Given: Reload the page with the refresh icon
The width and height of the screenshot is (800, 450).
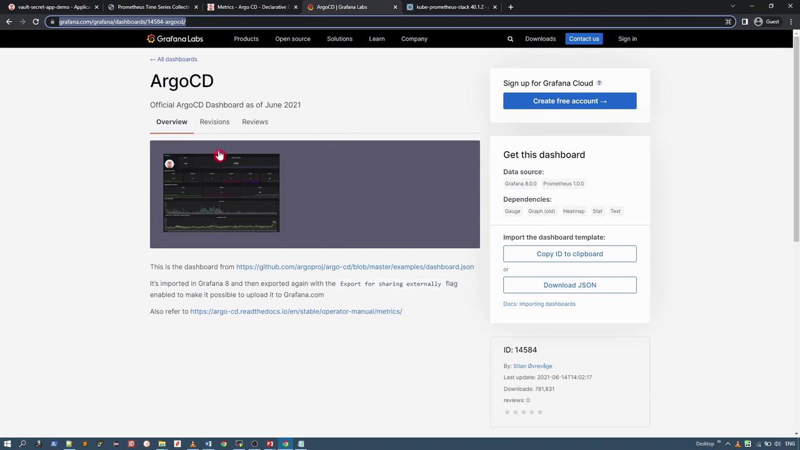Looking at the screenshot, I should 36,22.
